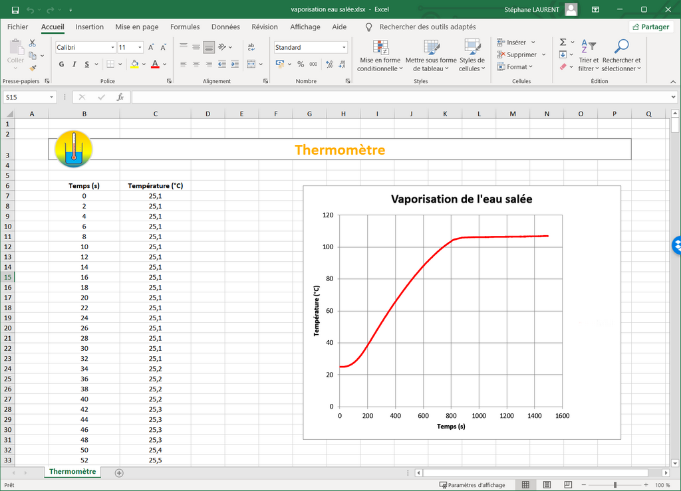Open the Name Box dropdown arrow

[51, 97]
